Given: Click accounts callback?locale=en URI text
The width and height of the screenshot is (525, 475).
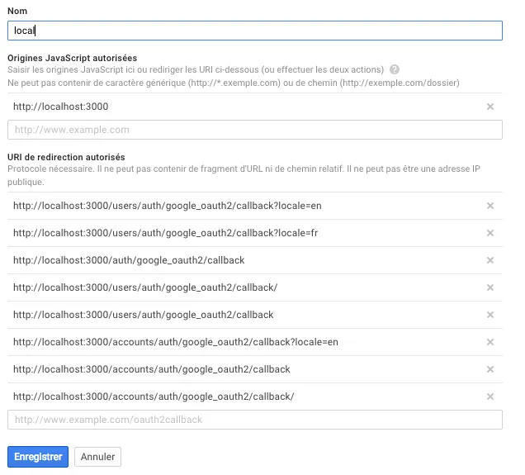Looking at the screenshot, I should (x=176, y=342).
